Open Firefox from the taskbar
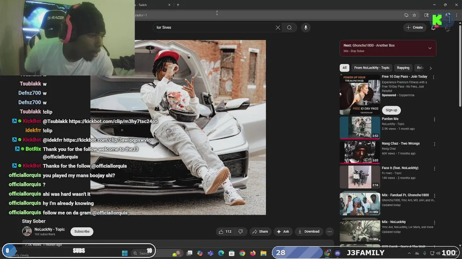The width and height of the screenshot is (462, 259). [253, 253]
